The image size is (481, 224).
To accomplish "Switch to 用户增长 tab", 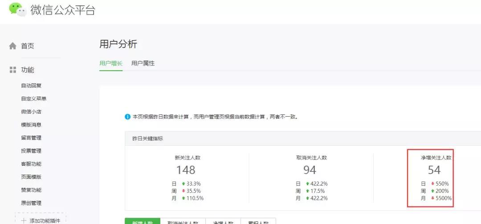I will click(x=111, y=63).
